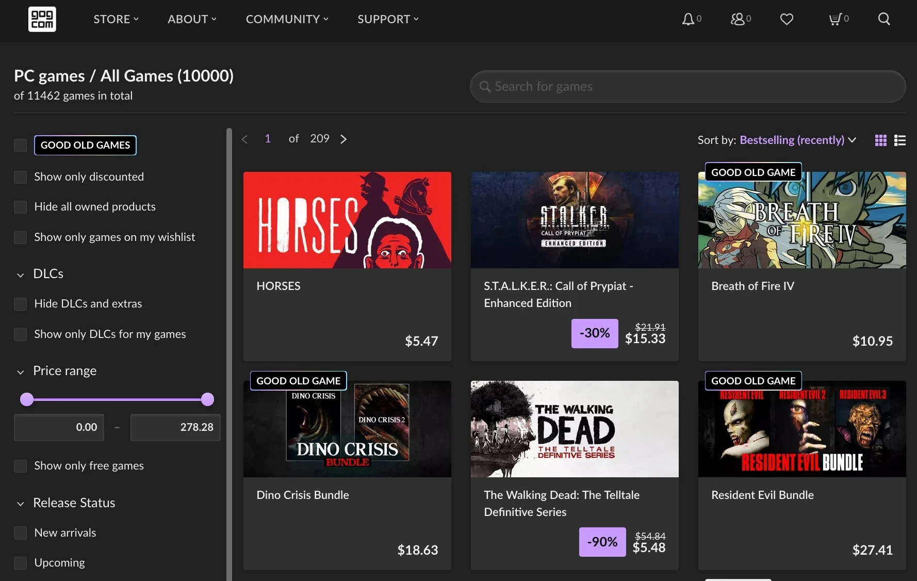Click the GOG.com logo
917x581 pixels.
point(42,19)
